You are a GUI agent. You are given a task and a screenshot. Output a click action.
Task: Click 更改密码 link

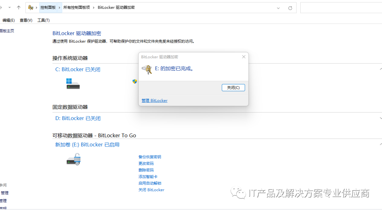[146, 163]
